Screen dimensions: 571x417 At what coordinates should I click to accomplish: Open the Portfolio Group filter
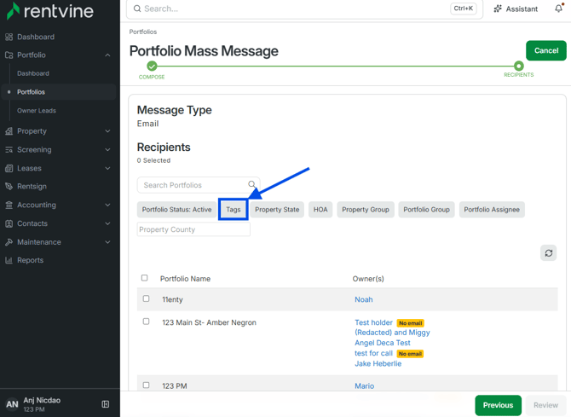pyautogui.click(x=426, y=210)
